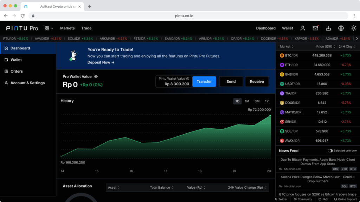Go back in browser

[6, 16]
